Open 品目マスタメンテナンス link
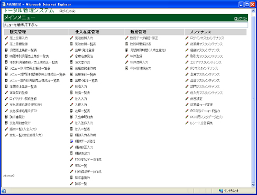Viewport: 257px width, 195px height. coord(205,80)
